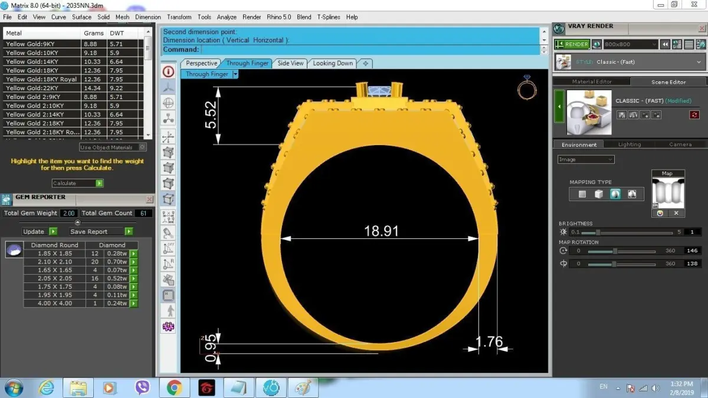The image size is (708, 398).
Task: Open Google Chrome from the taskbar
Action: [x=174, y=387]
